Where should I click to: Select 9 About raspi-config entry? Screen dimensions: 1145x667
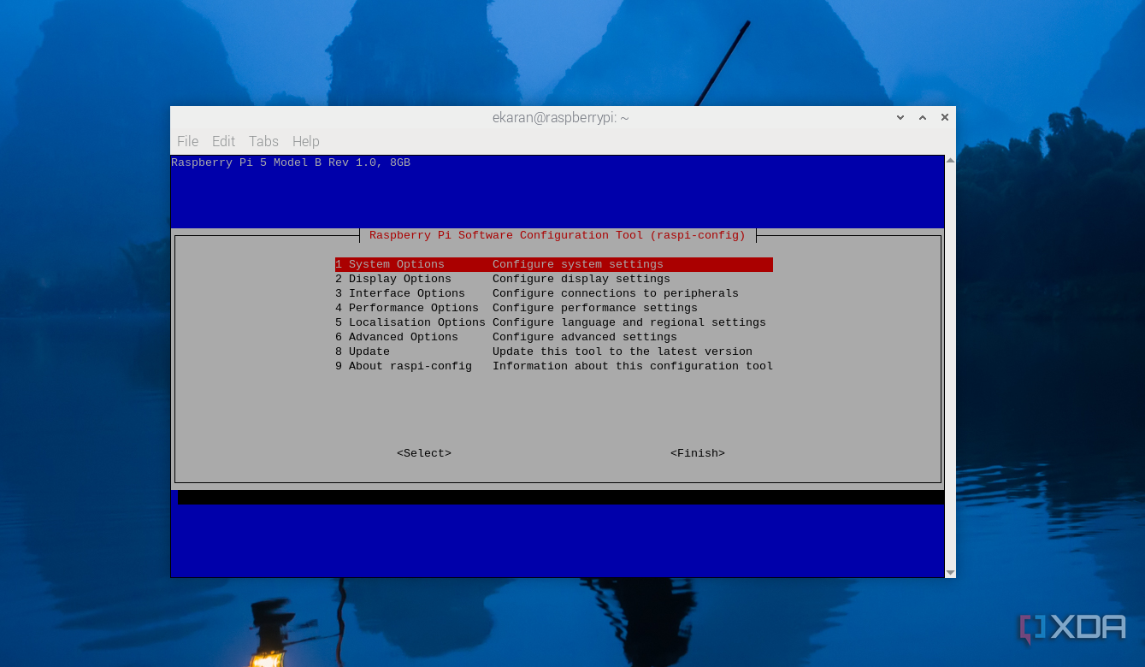click(x=554, y=367)
